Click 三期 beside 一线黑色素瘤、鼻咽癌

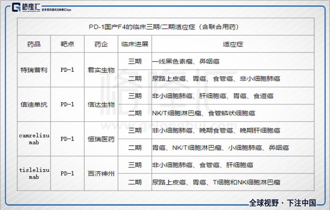coord(135,61)
